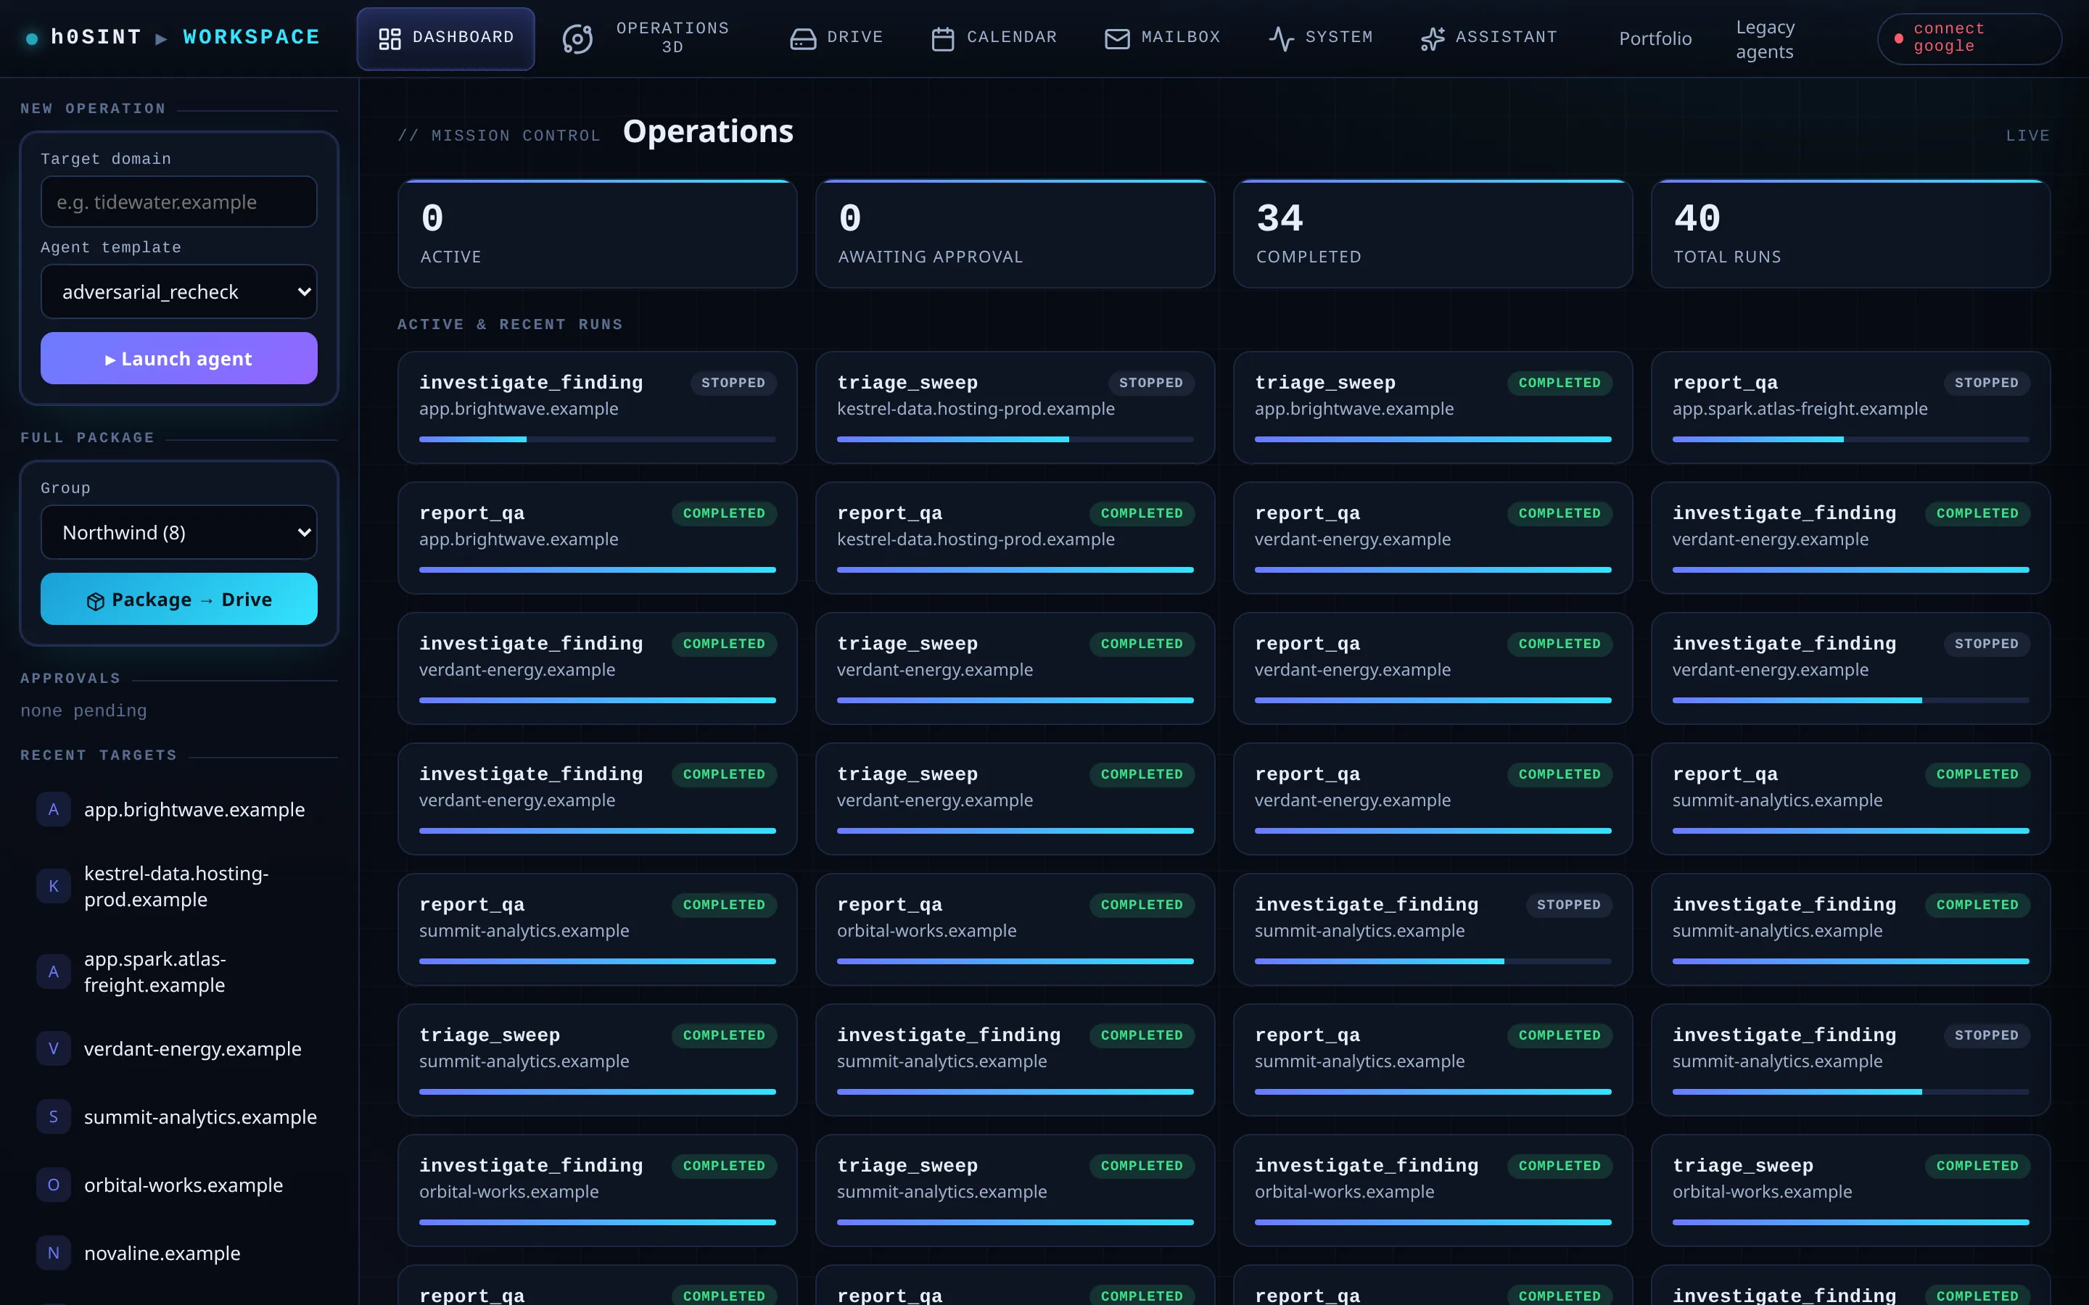Select recent target novaline.example
Image resolution: width=2089 pixels, height=1305 pixels.
pyautogui.click(x=178, y=1254)
